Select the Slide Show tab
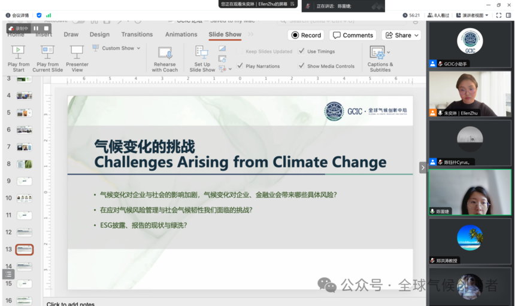Screen dimensions: 515x306 pyautogui.click(x=225, y=35)
